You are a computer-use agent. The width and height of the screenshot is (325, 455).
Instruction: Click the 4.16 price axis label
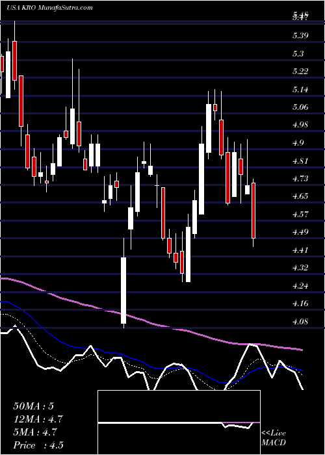(301, 304)
